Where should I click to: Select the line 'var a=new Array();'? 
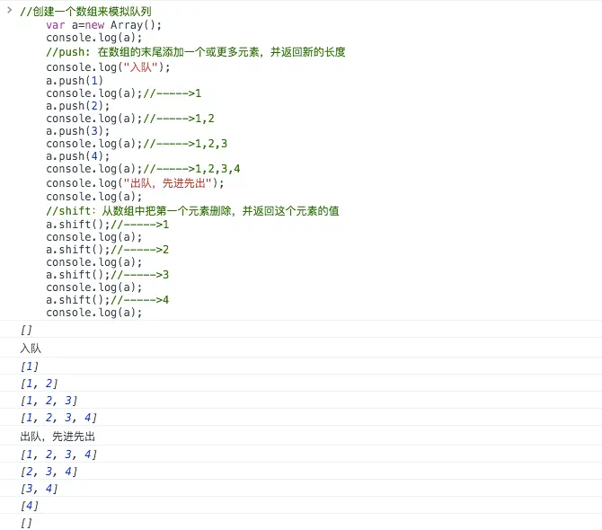[x=103, y=25]
